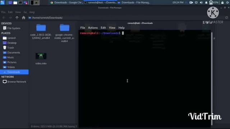The height and width of the screenshot is (129, 230).
Task: Open the File menu in File Manager
Action: (3, 12)
